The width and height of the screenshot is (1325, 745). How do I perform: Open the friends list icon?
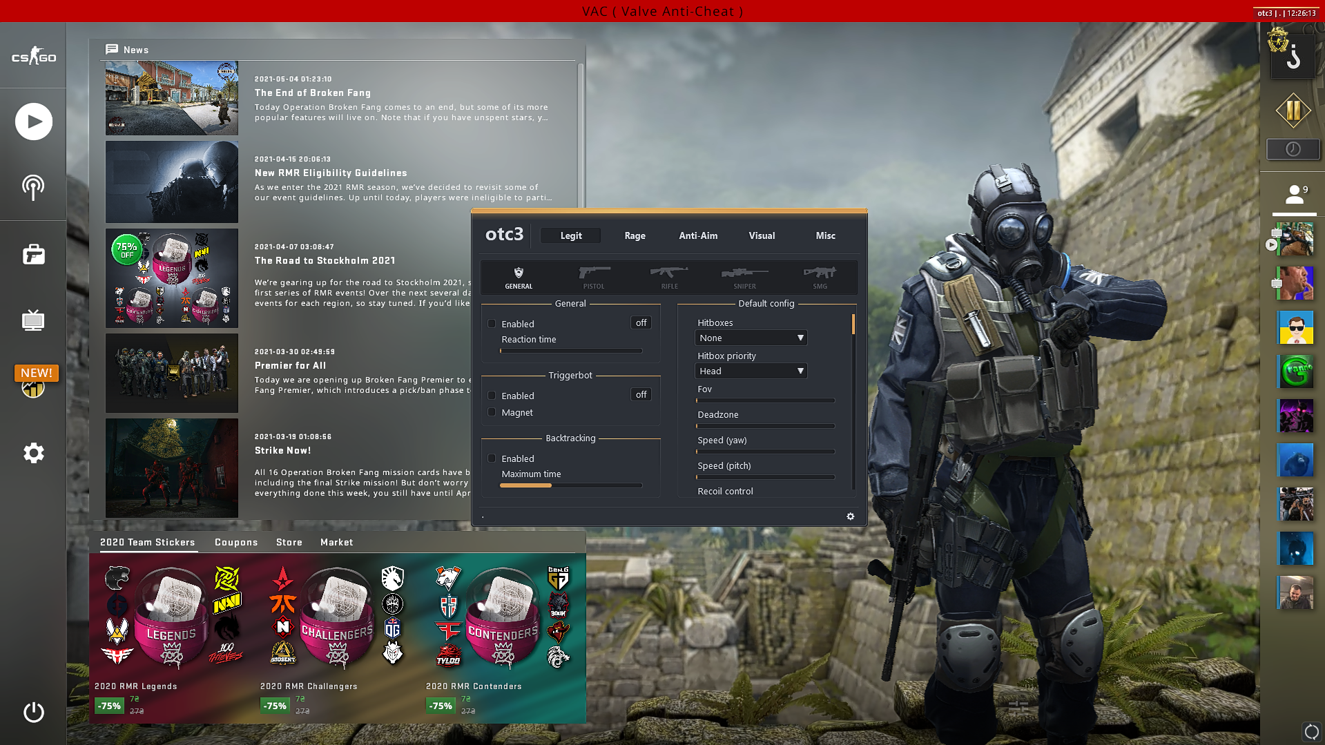coord(1295,194)
